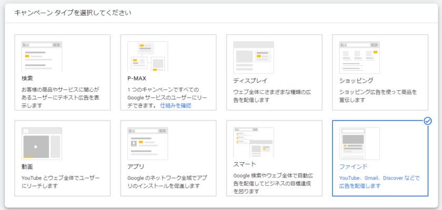Viewport: 442px width, 210px height.
Task: Select the 検索 campaign type illustration
Action: click(x=42, y=57)
